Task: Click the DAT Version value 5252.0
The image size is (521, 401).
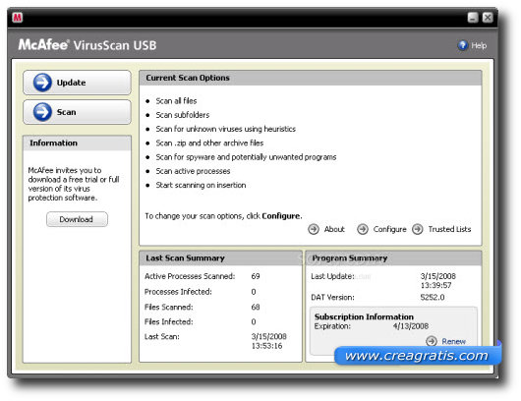Action: coord(433,297)
